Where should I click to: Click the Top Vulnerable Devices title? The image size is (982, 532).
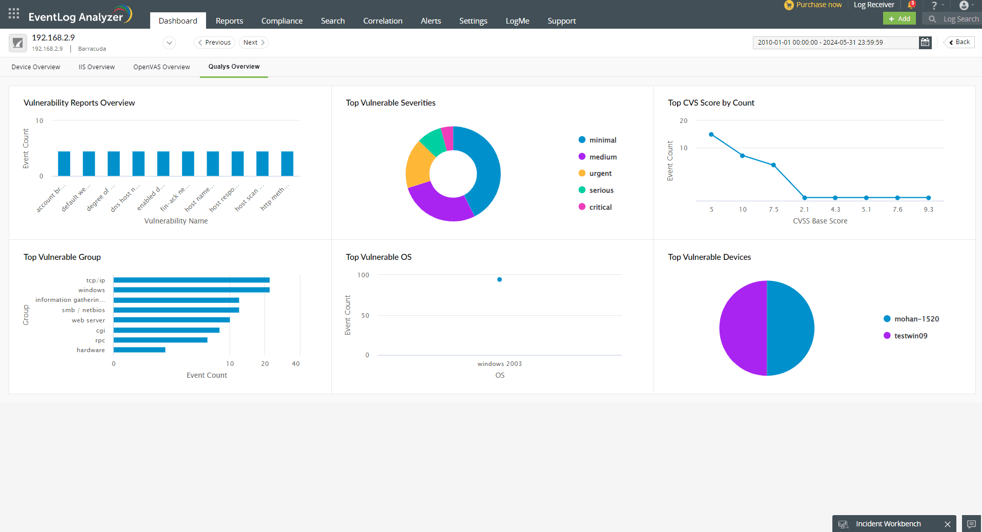pos(709,257)
